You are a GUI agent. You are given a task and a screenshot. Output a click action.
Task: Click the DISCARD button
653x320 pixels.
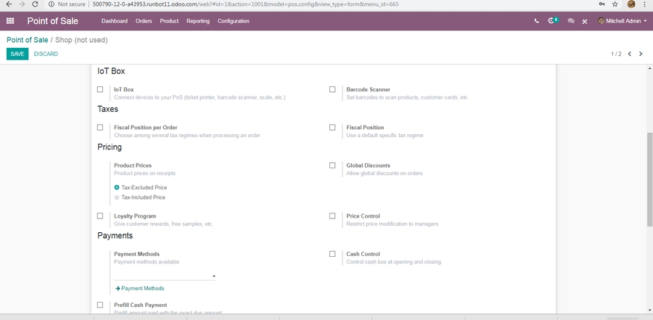(46, 54)
